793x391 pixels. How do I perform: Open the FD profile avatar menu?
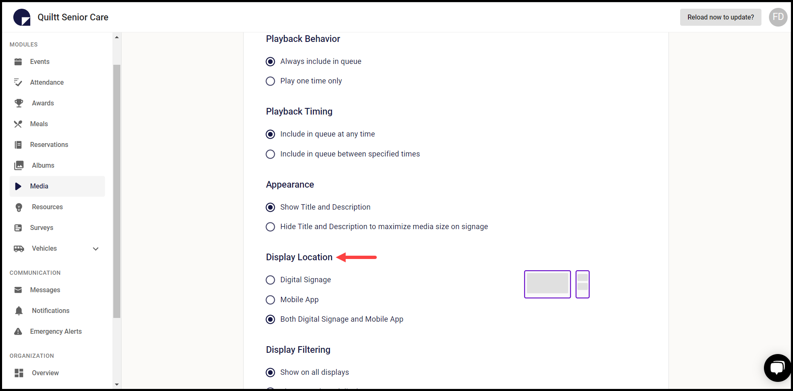pos(778,17)
